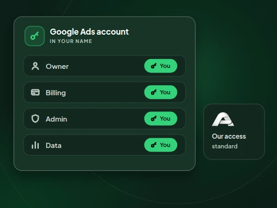Click the silver A logo above Our access
Image resolution: width=277 pixels, height=208 pixels.
pyautogui.click(x=223, y=119)
